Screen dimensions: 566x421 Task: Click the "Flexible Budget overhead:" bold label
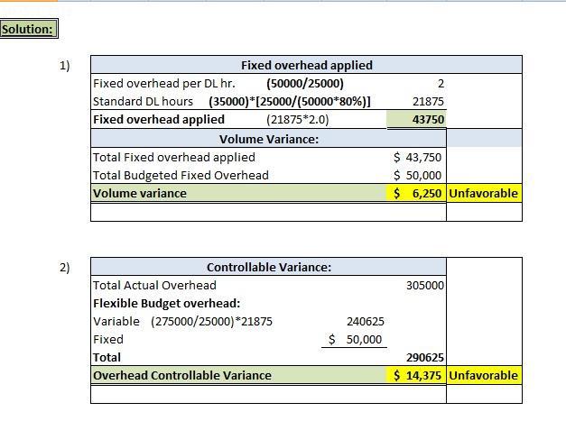click(167, 303)
